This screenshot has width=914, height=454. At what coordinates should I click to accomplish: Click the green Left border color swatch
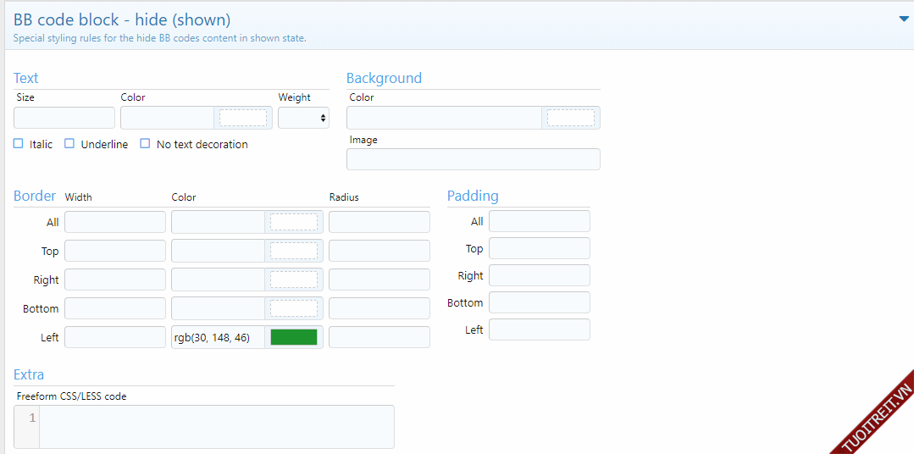(x=293, y=337)
